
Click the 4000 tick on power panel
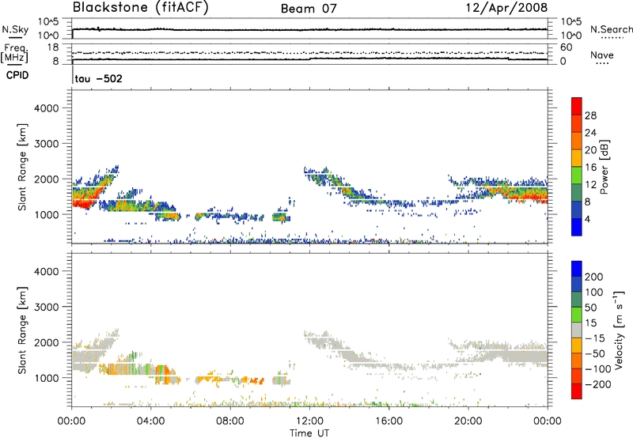(x=46, y=108)
